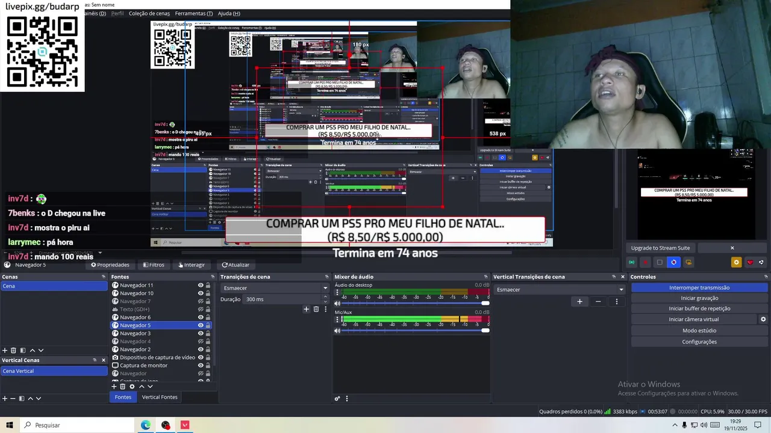This screenshot has height=433, width=771.
Task: Add vertical scene transition with plus button
Action: point(579,301)
